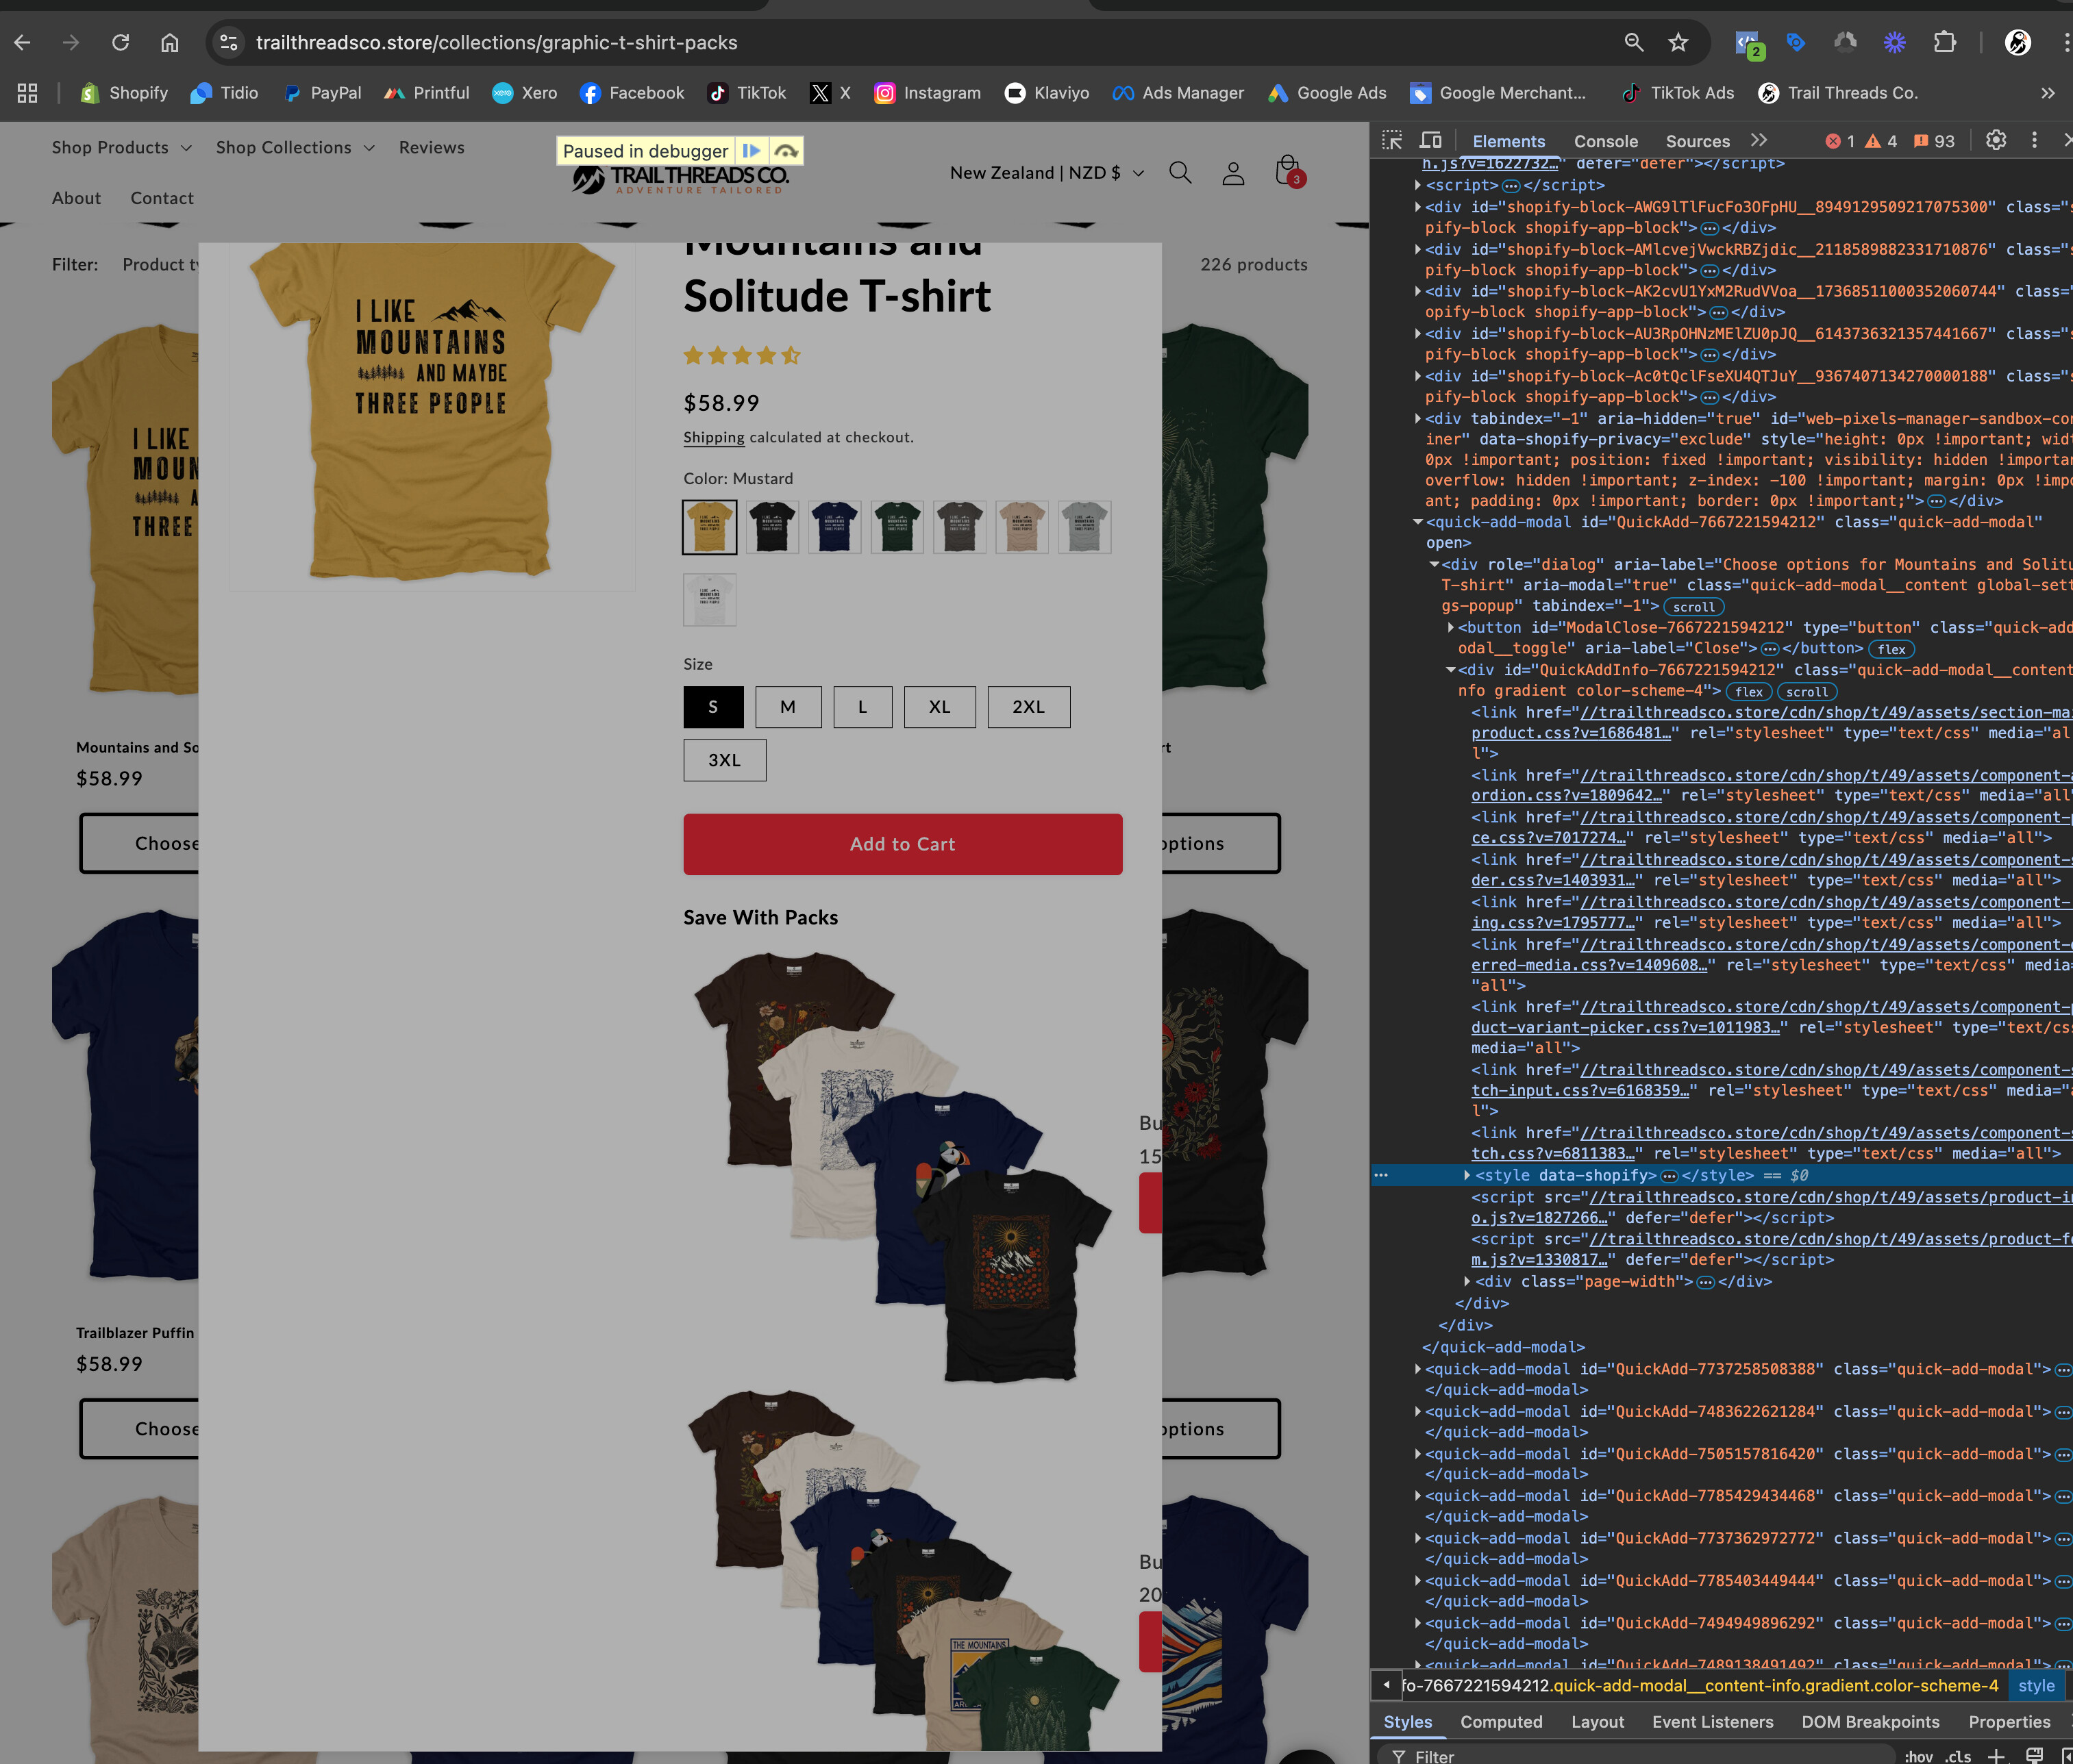Bookmark this page with the star
The height and width of the screenshot is (1764, 2073).
1678,42
